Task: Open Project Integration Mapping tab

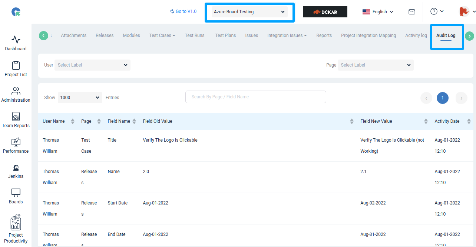Action: [x=368, y=35]
